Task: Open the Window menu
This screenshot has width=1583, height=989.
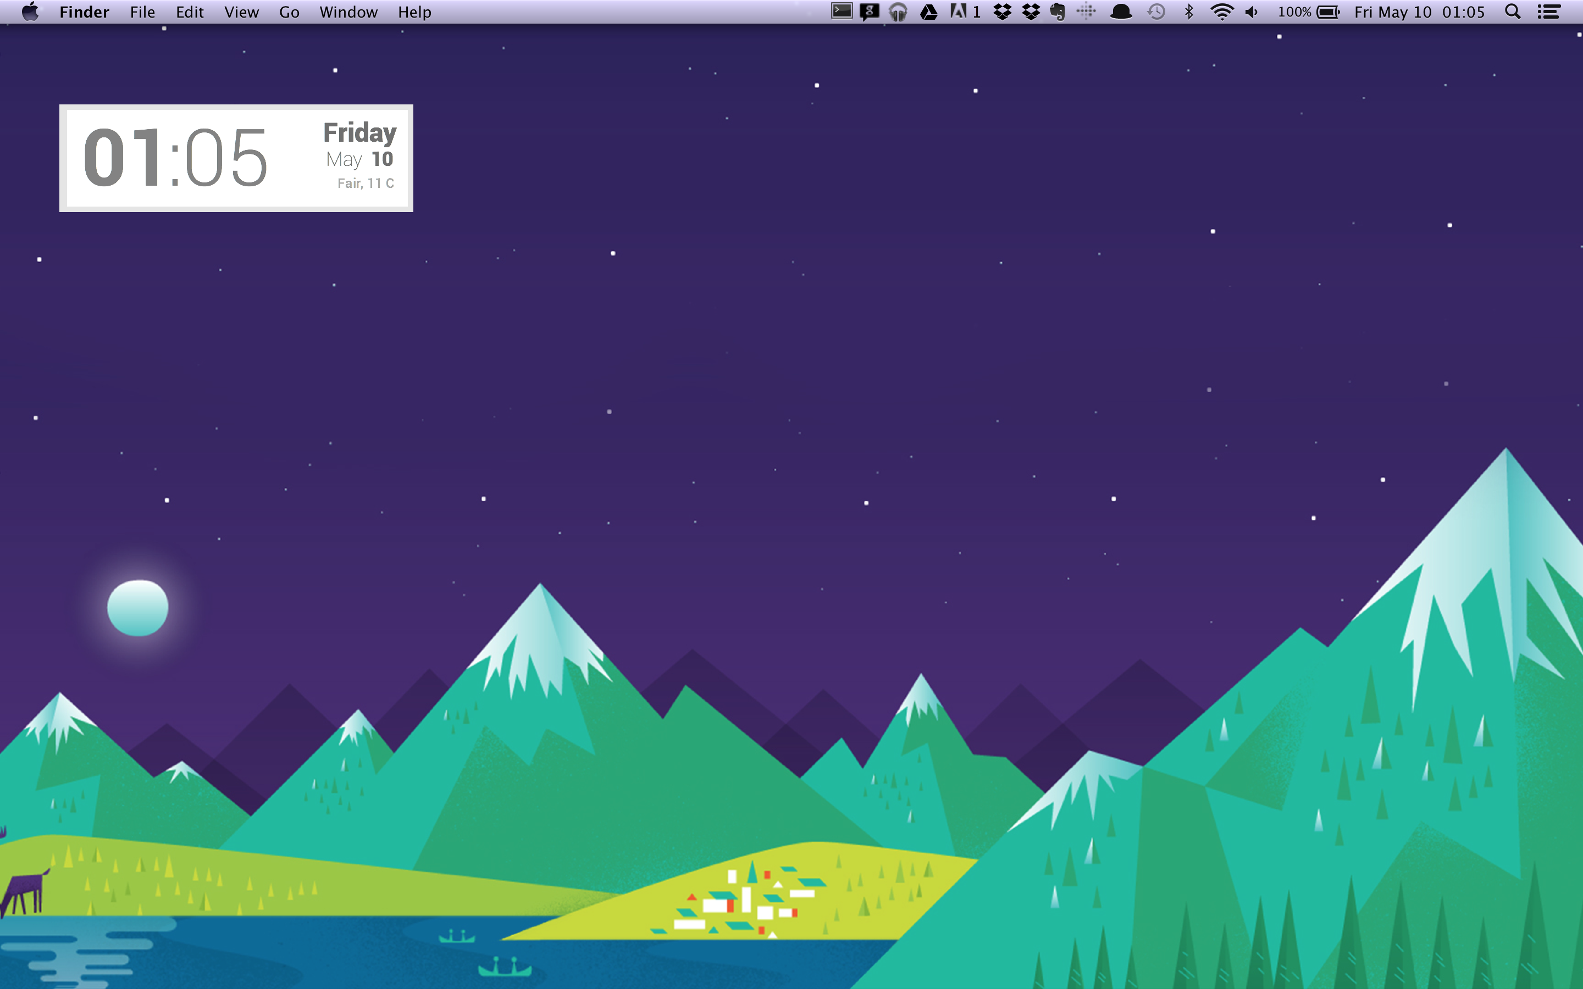Action: pyautogui.click(x=348, y=12)
